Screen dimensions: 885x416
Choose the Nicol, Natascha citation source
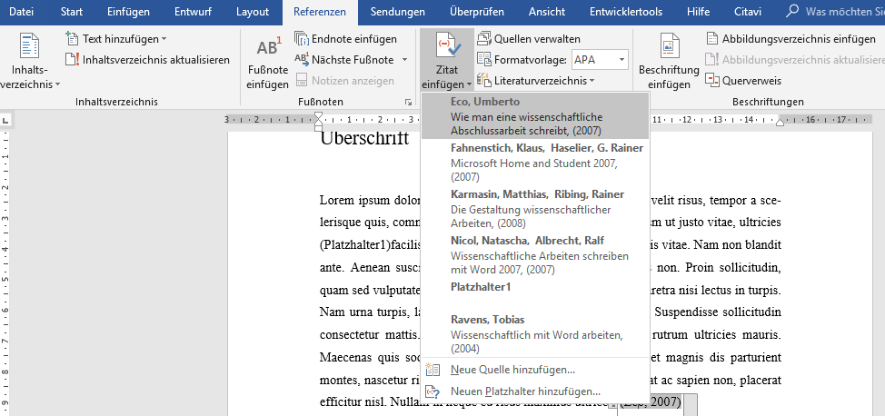point(535,255)
